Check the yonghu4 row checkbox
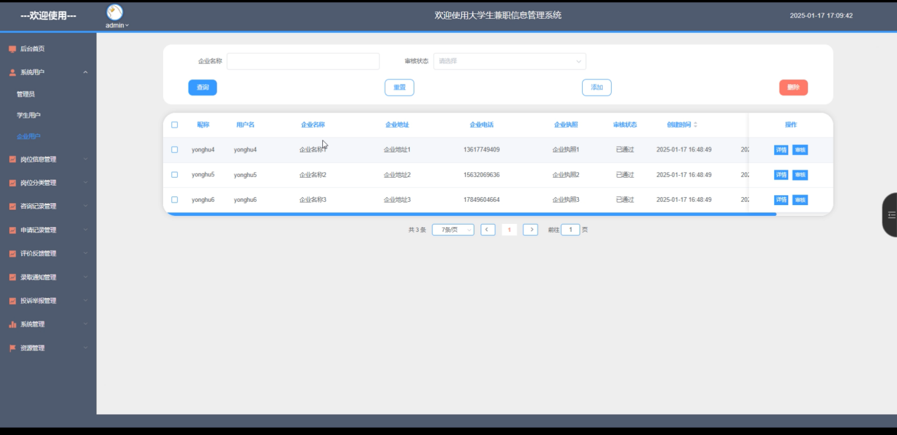 tap(174, 150)
